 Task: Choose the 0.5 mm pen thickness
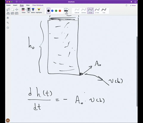tap(90, 11)
